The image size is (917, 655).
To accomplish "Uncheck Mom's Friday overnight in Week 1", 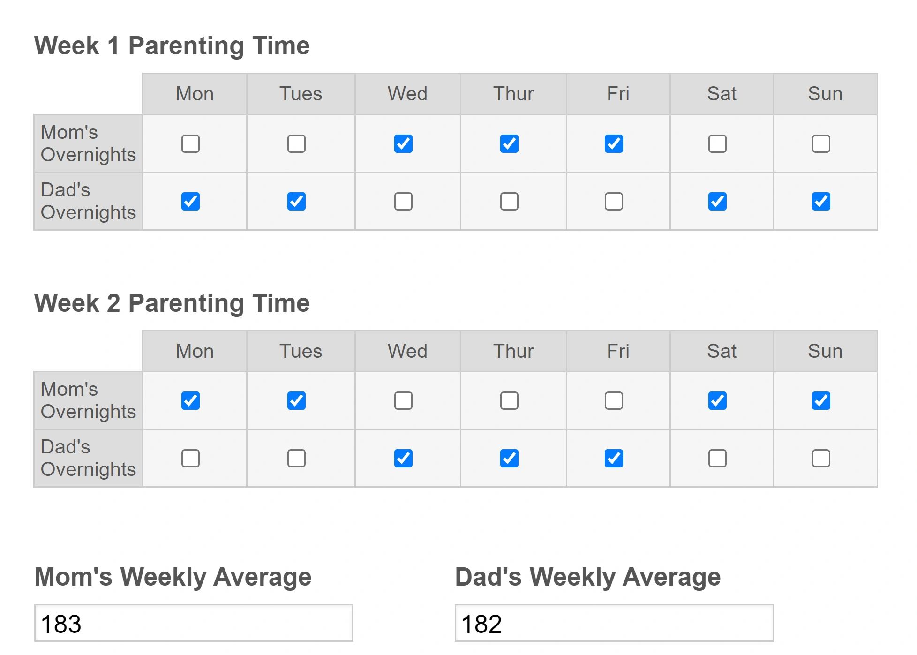I will tap(613, 144).
